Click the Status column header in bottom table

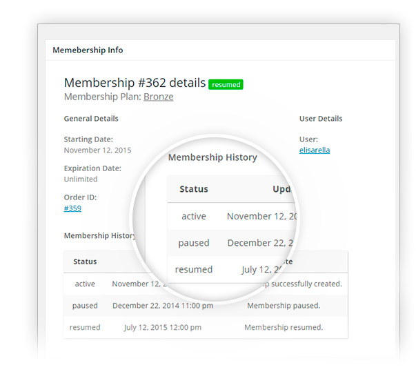85,262
